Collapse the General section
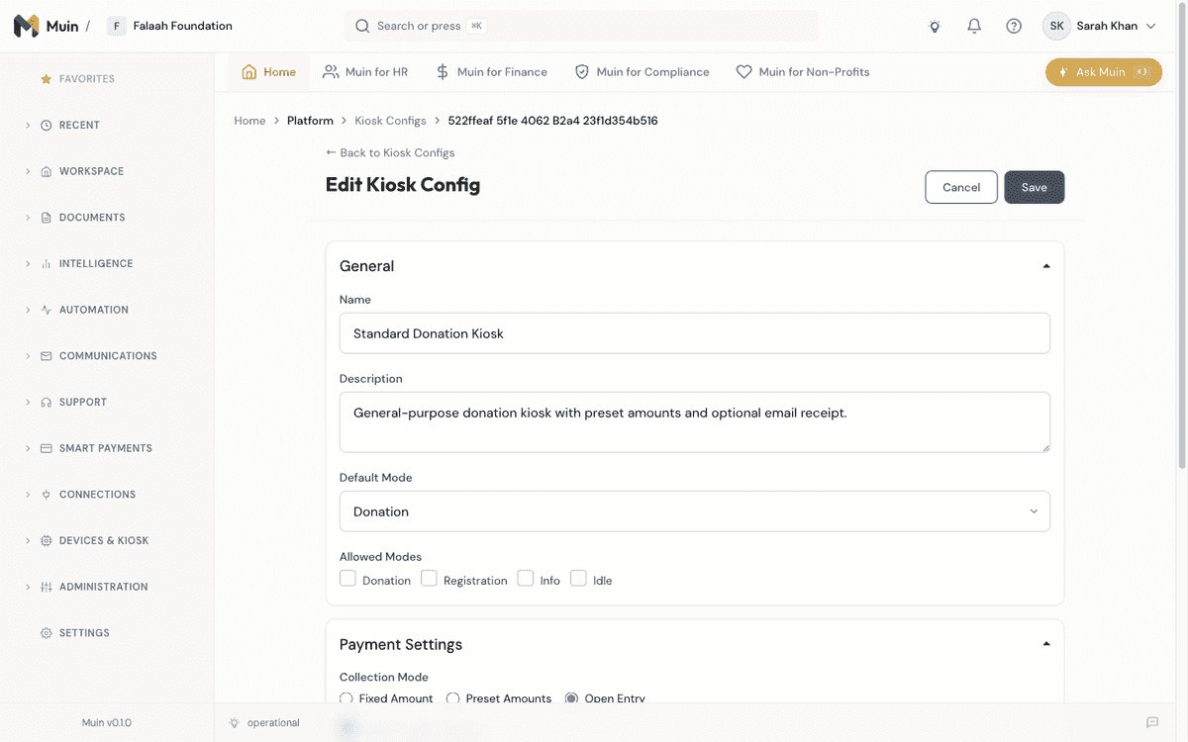The height and width of the screenshot is (742, 1188). tap(1046, 266)
